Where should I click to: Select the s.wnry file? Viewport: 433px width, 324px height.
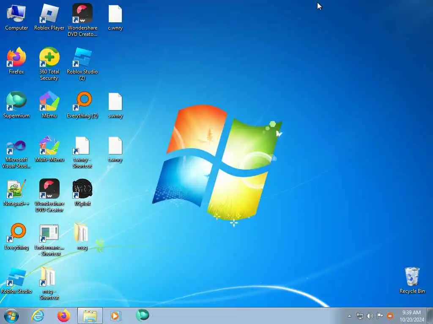(x=115, y=105)
